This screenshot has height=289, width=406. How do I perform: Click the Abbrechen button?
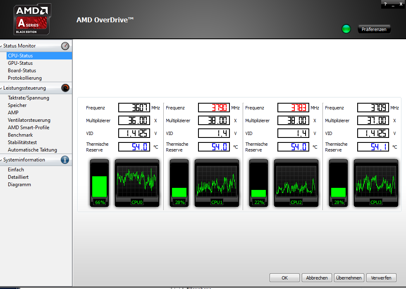(x=317, y=277)
